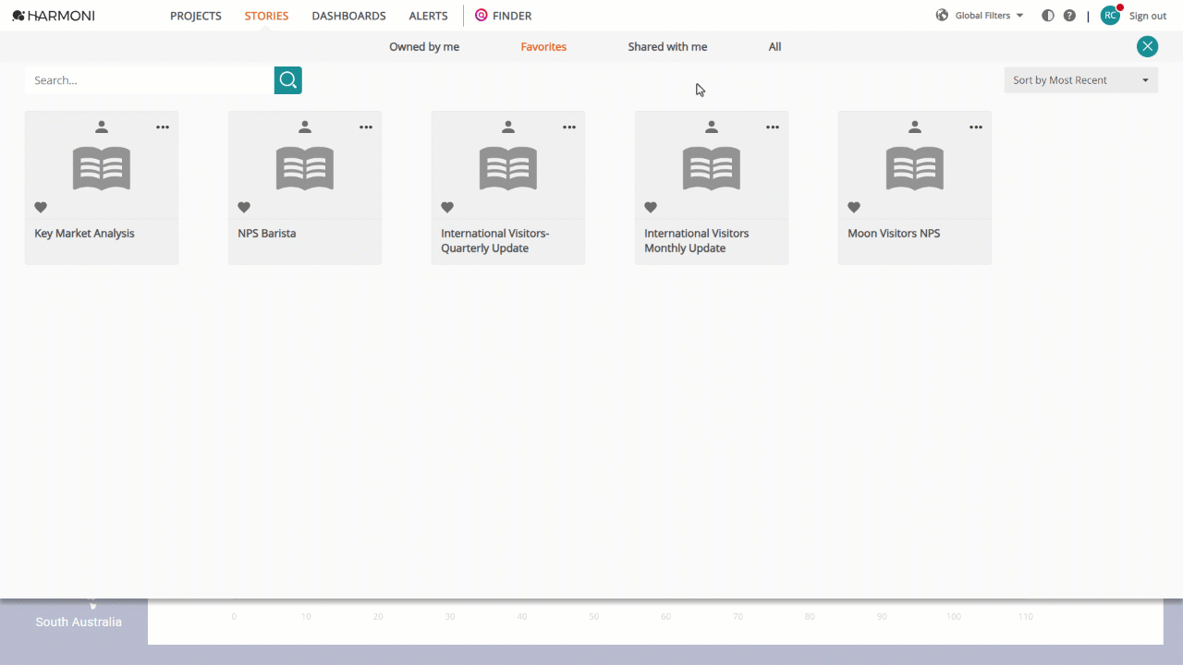Viewport: 1183px width, 665px height.
Task: Open the Key Market Analysis book icon
Action: click(102, 168)
